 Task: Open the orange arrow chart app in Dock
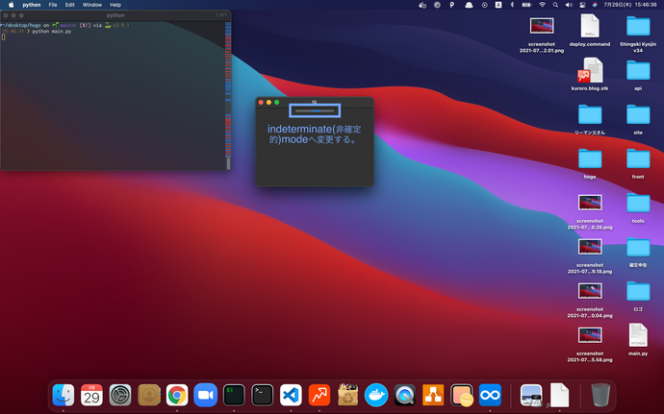(319, 395)
